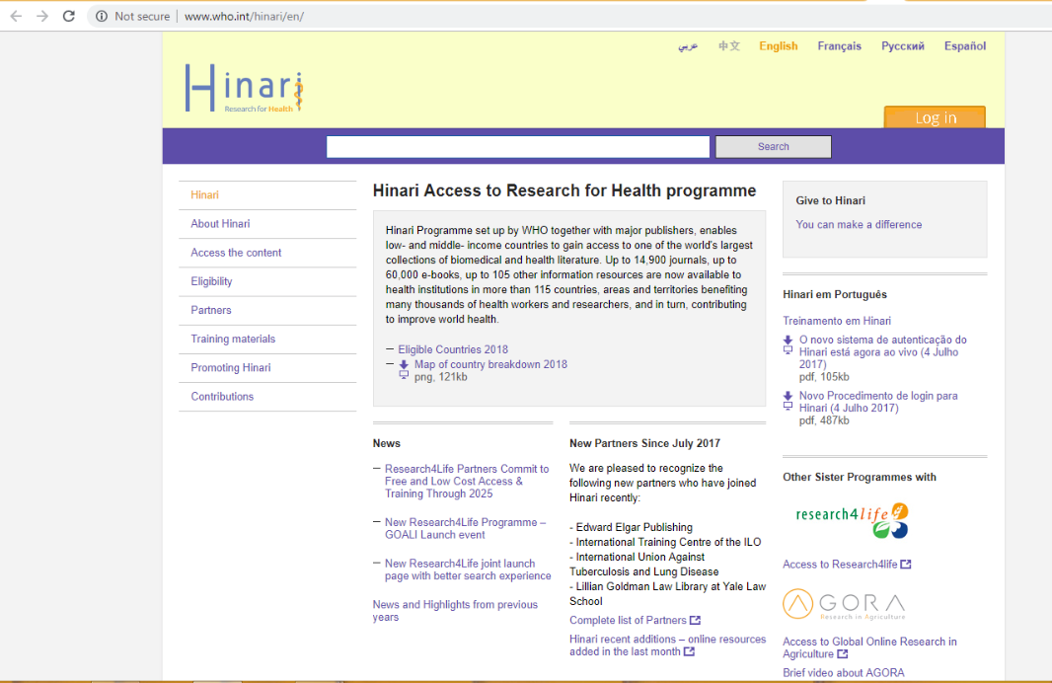The width and height of the screenshot is (1052, 683).
Task: Reload the page with the refresh icon
Action: click(x=68, y=16)
